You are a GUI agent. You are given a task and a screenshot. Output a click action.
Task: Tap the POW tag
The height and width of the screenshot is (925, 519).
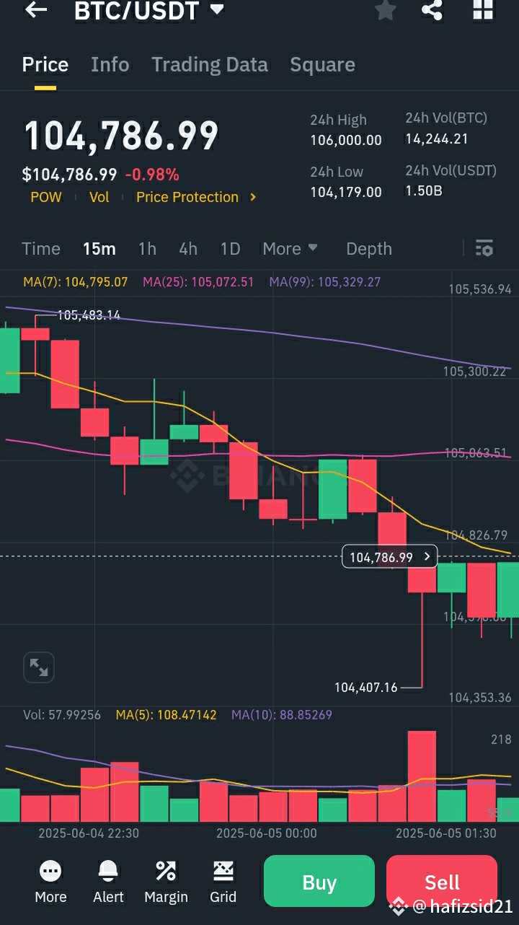(46, 197)
